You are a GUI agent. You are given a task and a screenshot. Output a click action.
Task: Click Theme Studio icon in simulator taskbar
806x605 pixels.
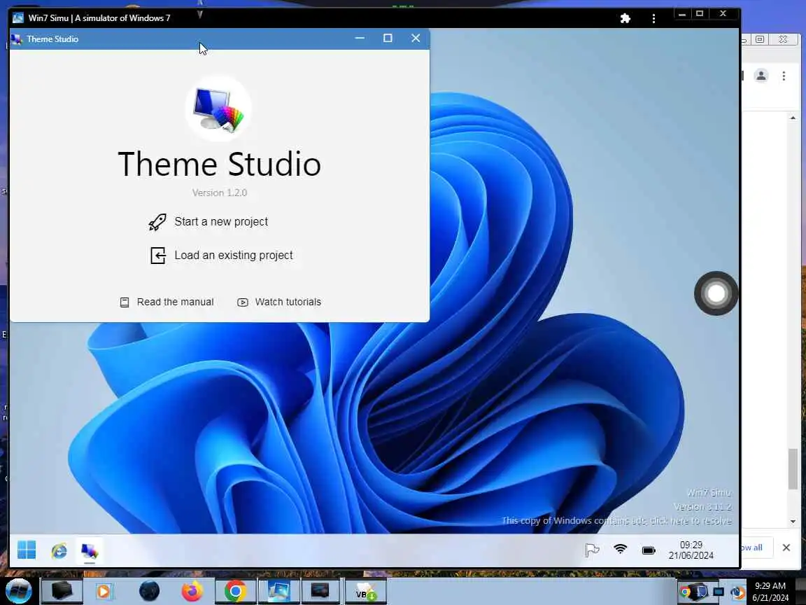[x=90, y=551]
